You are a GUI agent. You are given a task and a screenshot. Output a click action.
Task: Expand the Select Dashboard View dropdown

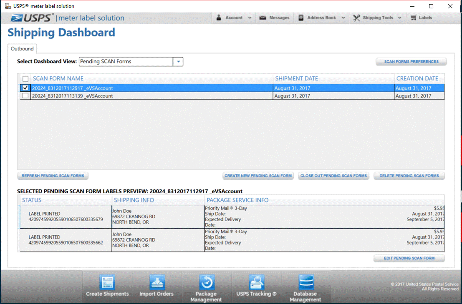178,62
